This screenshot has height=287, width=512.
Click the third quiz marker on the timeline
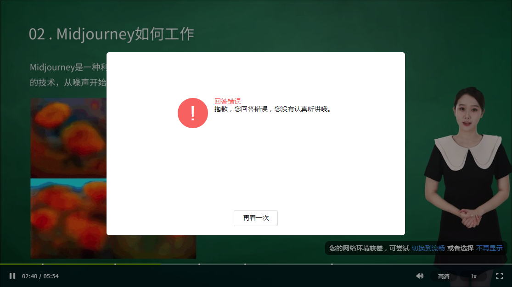(x=200, y=265)
